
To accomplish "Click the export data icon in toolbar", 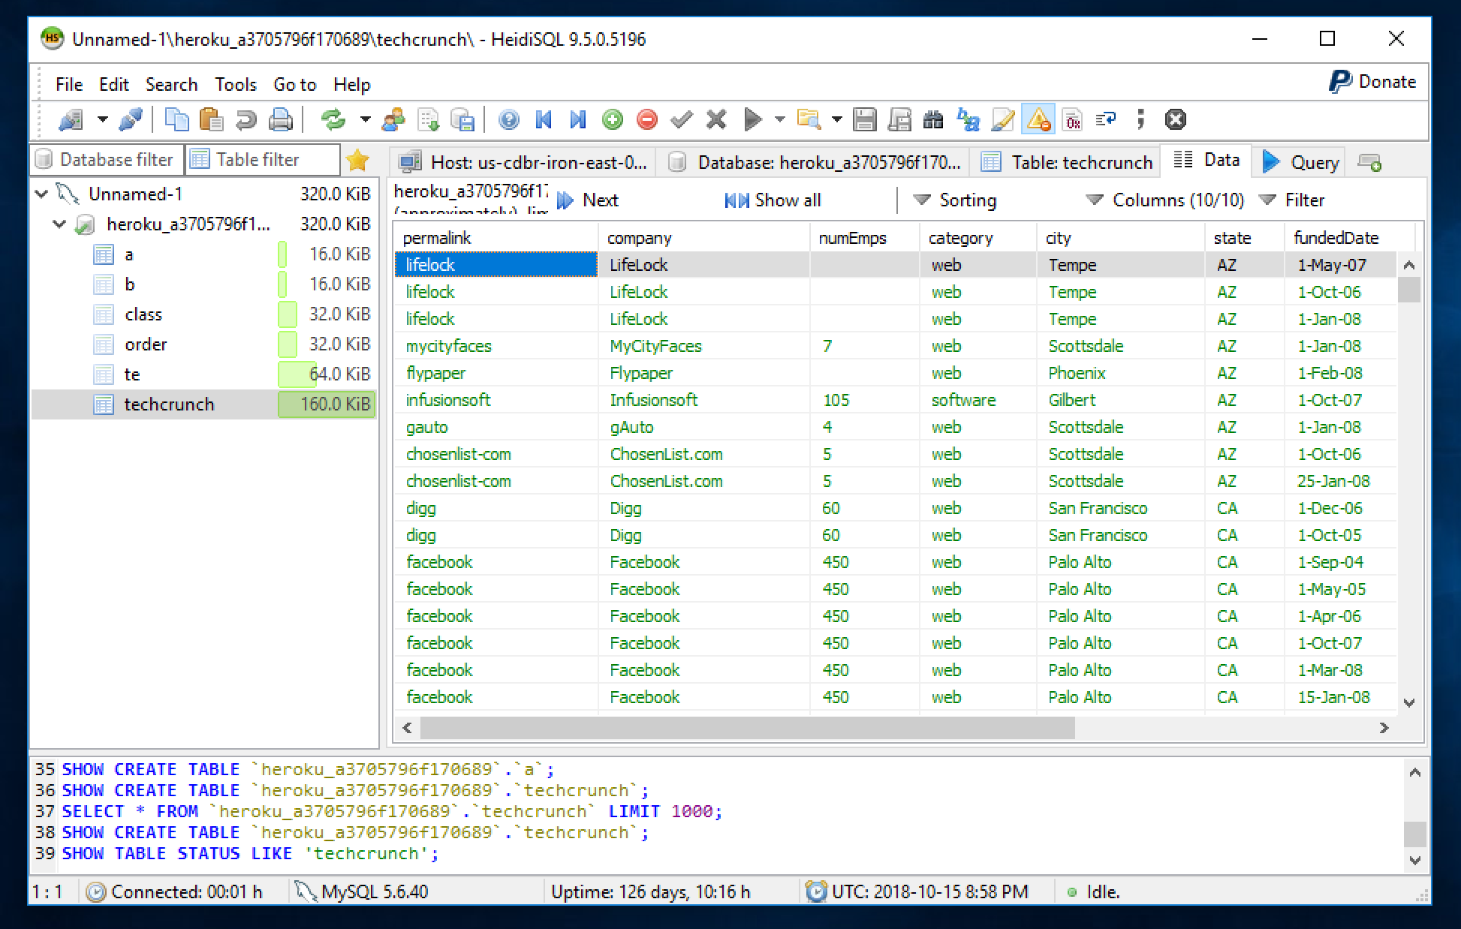I will (429, 118).
